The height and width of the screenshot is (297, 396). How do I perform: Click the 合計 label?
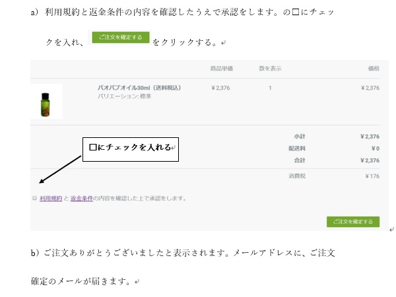pyautogui.click(x=300, y=160)
